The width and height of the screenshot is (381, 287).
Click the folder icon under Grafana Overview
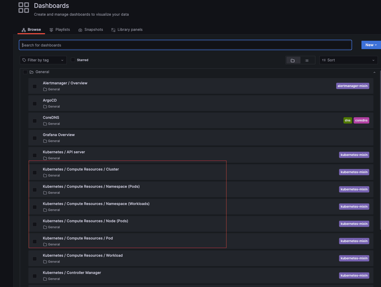pos(45,141)
